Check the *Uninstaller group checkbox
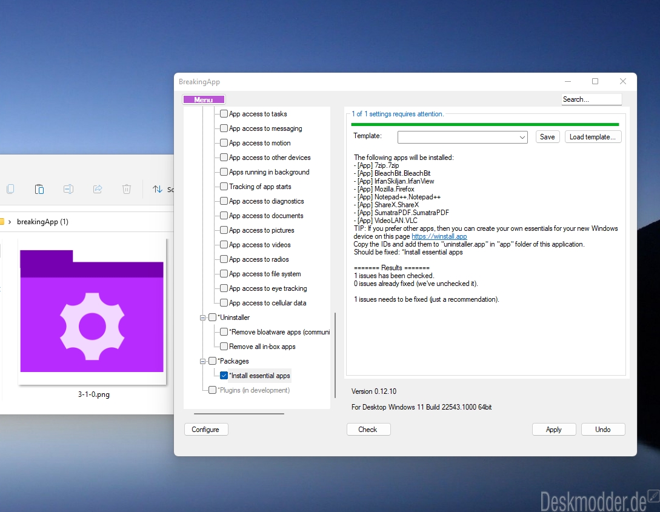 (x=213, y=318)
